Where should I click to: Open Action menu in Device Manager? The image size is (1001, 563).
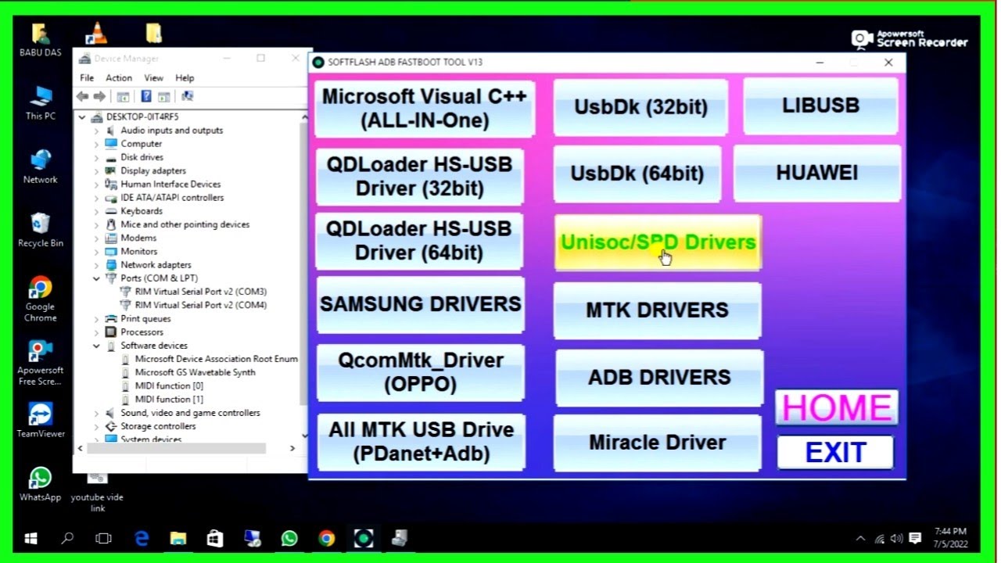[x=119, y=78]
